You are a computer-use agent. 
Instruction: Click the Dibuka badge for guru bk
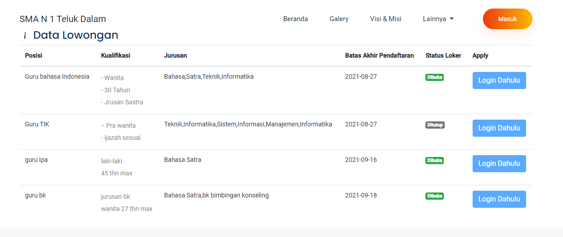pyautogui.click(x=434, y=196)
